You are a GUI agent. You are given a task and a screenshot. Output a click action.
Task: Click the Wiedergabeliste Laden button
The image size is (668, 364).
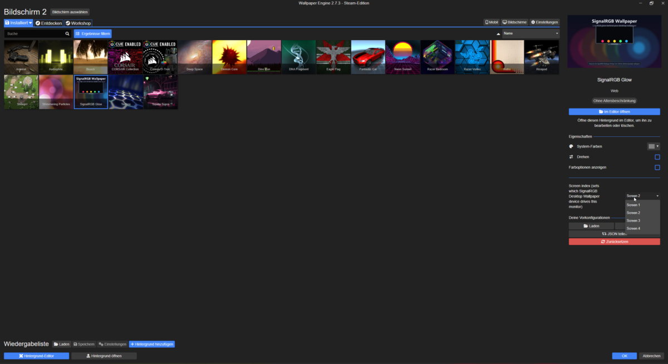click(x=62, y=345)
